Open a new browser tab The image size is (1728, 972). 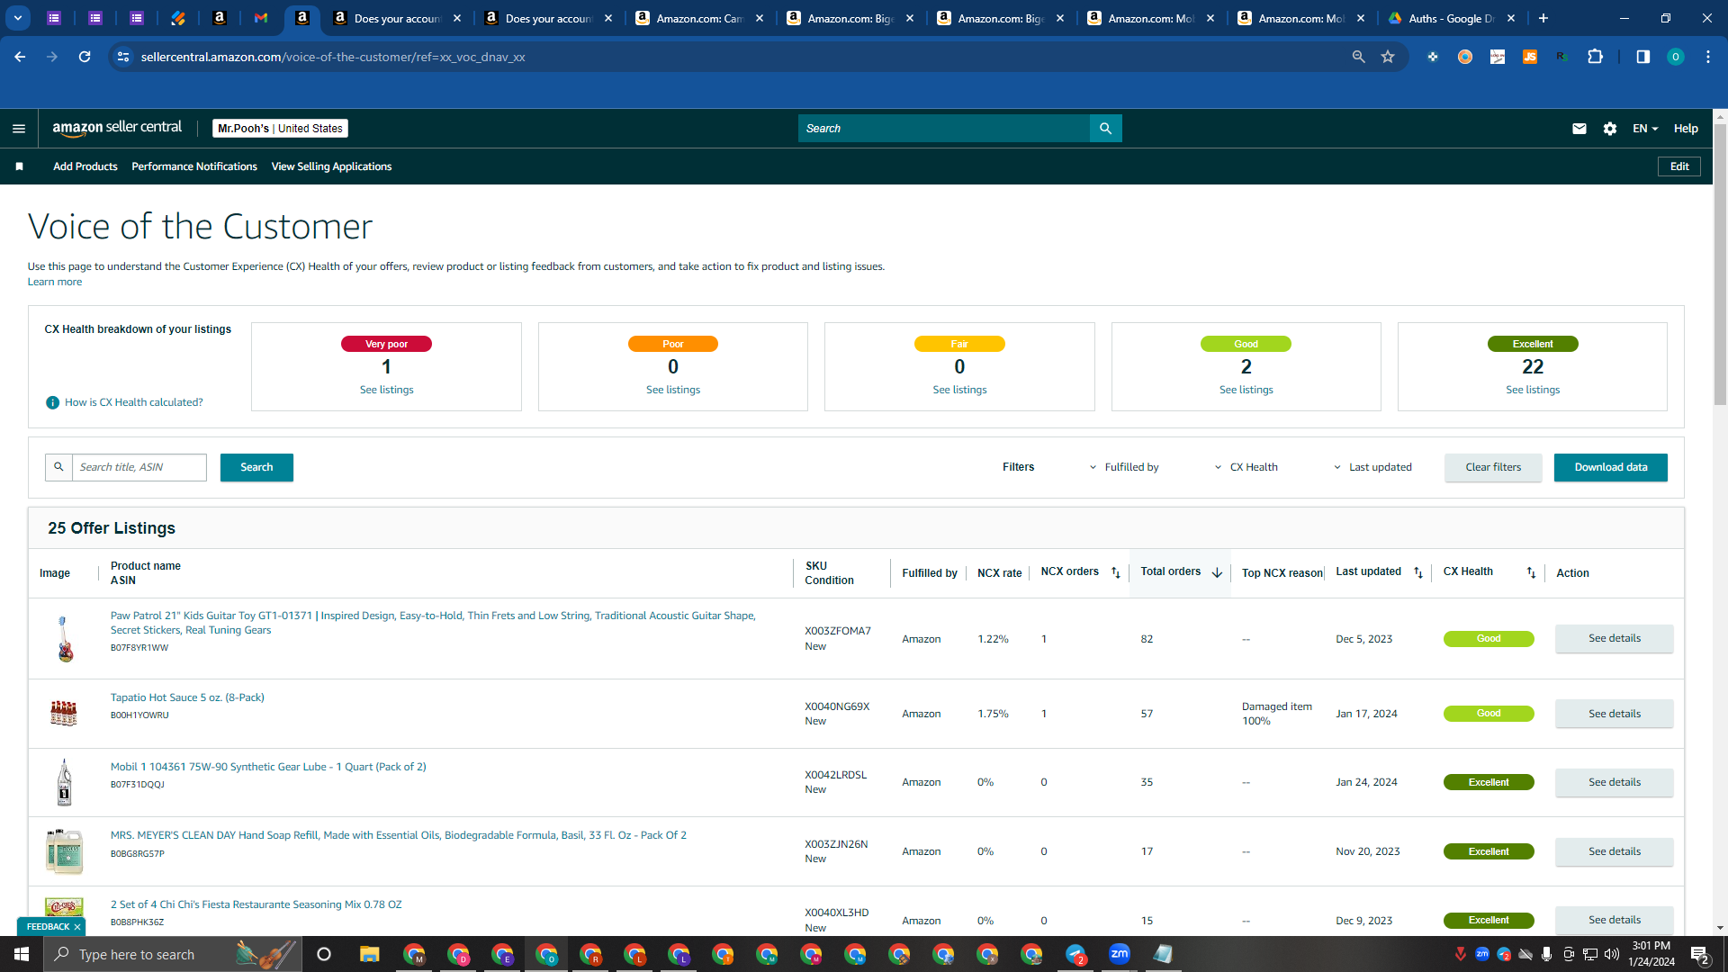(1543, 18)
